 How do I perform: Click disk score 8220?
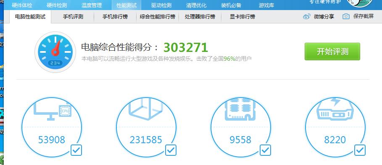click(335, 140)
